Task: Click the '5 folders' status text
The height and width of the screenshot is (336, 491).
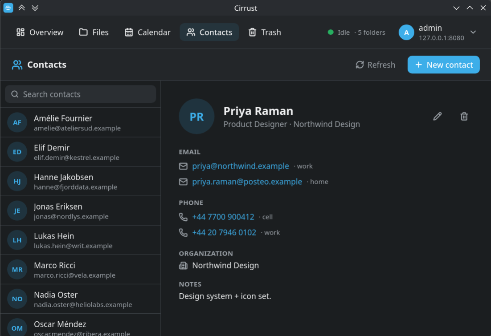Action: click(x=372, y=32)
